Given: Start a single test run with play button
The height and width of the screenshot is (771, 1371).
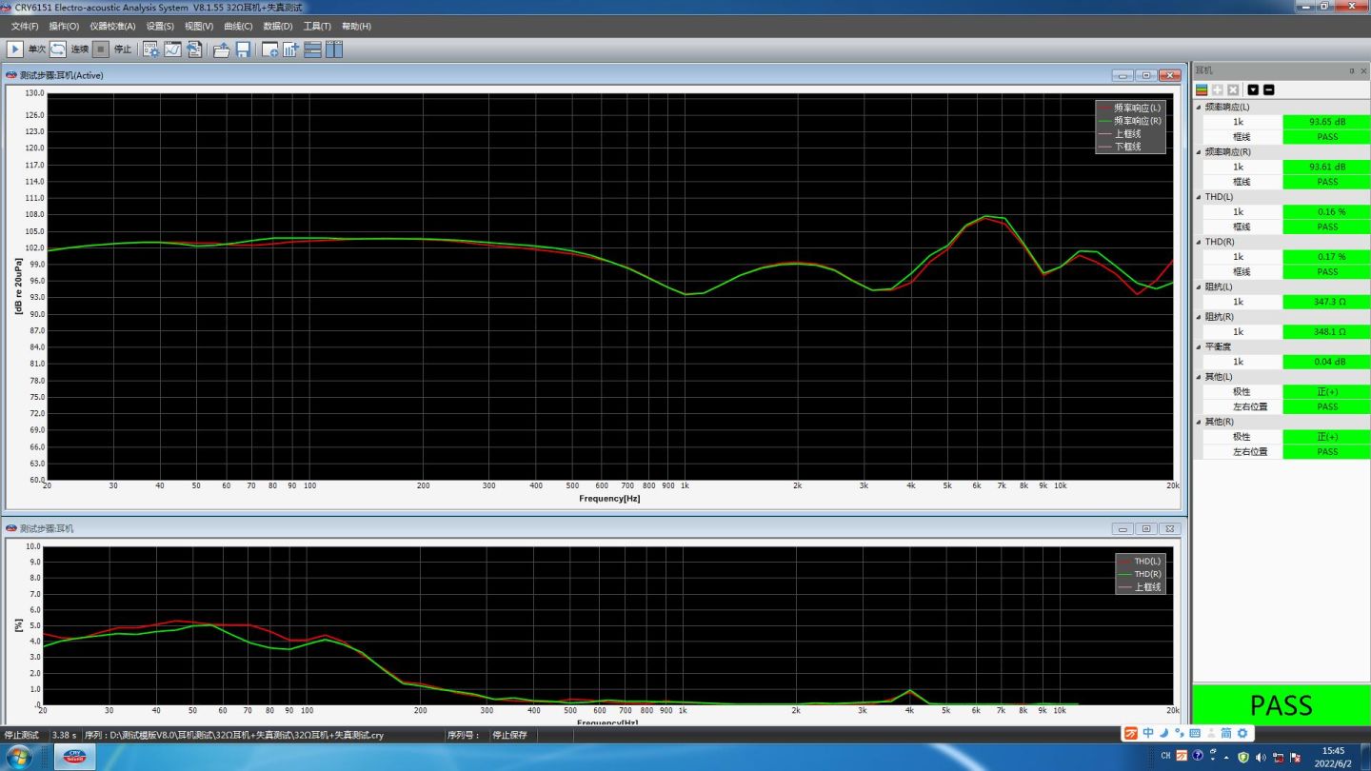Looking at the screenshot, I should click(15, 49).
